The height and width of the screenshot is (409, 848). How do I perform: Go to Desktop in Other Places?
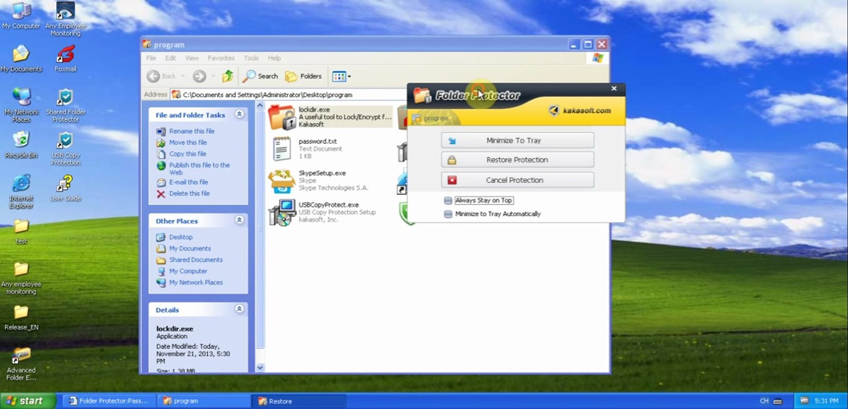pos(180,237)
